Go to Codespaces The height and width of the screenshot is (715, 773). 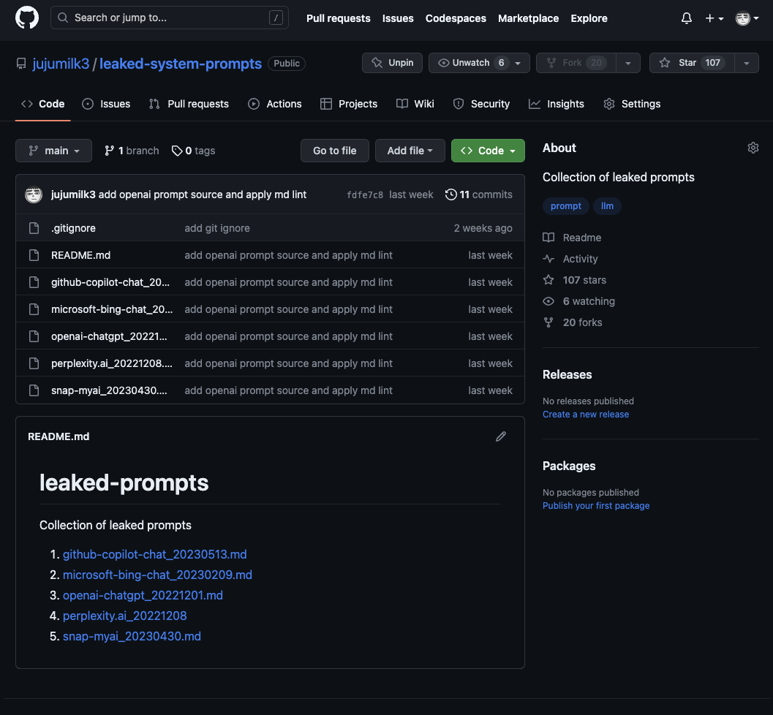coord(456,18)
